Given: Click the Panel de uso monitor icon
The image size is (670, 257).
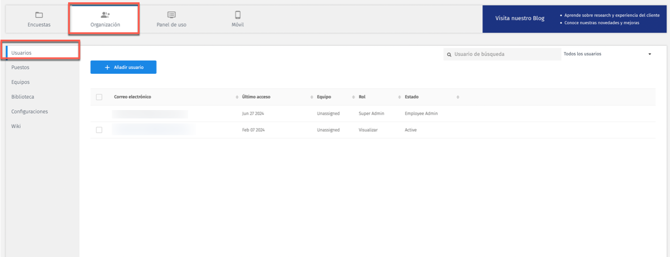Looking at the screenshot, I should click(171, 15).
